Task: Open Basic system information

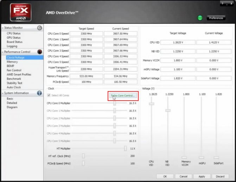Action: (10, 99)
